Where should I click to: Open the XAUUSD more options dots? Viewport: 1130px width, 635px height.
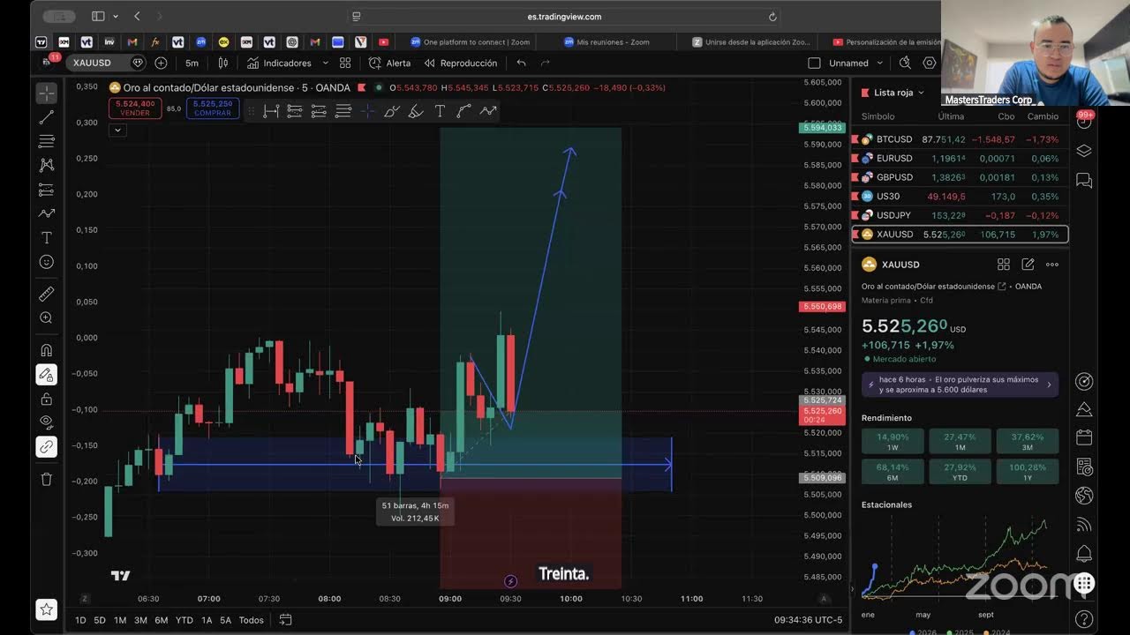click(x=1052, y=265)
